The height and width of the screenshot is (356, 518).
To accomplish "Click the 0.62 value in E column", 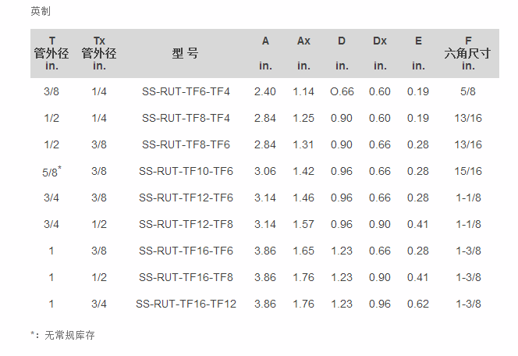I will click(418, 304).
